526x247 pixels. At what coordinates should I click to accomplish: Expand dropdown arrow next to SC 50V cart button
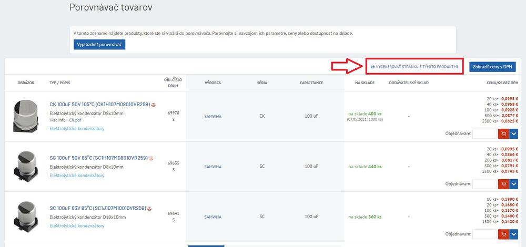click(x=514, y=184)
